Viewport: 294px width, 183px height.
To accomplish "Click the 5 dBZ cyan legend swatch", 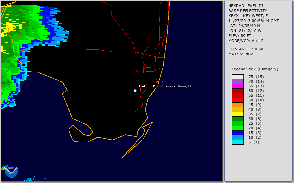I will 237,142.
